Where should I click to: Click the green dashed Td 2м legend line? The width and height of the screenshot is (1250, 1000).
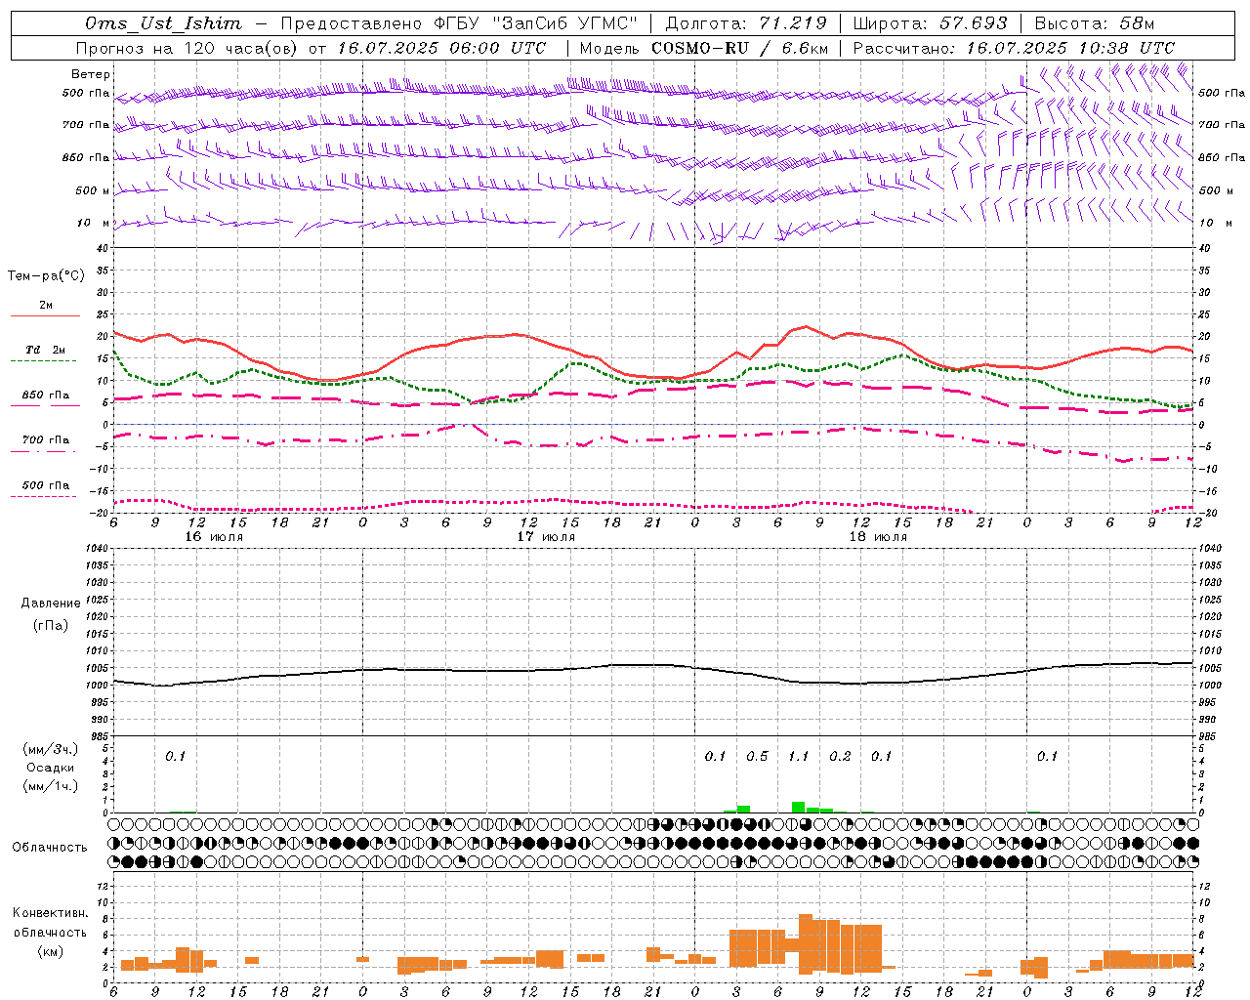point(44,360)
